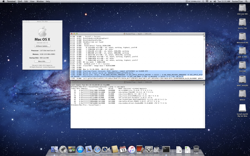Click the Version 10.7.5 label

point(42,43)
